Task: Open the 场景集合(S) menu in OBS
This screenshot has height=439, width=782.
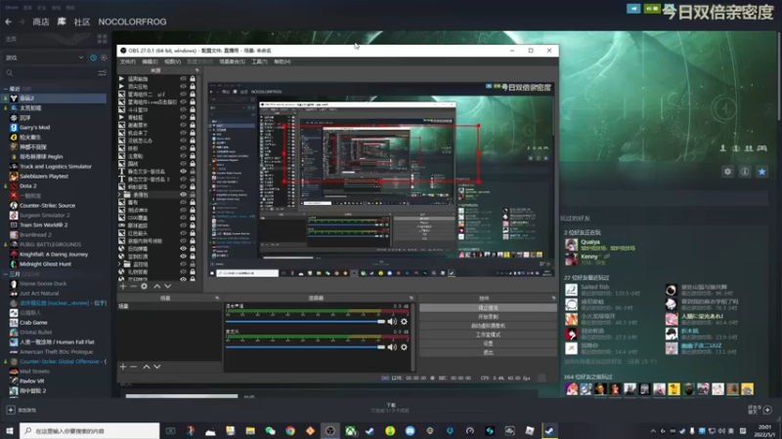Action: click(232, 61)
